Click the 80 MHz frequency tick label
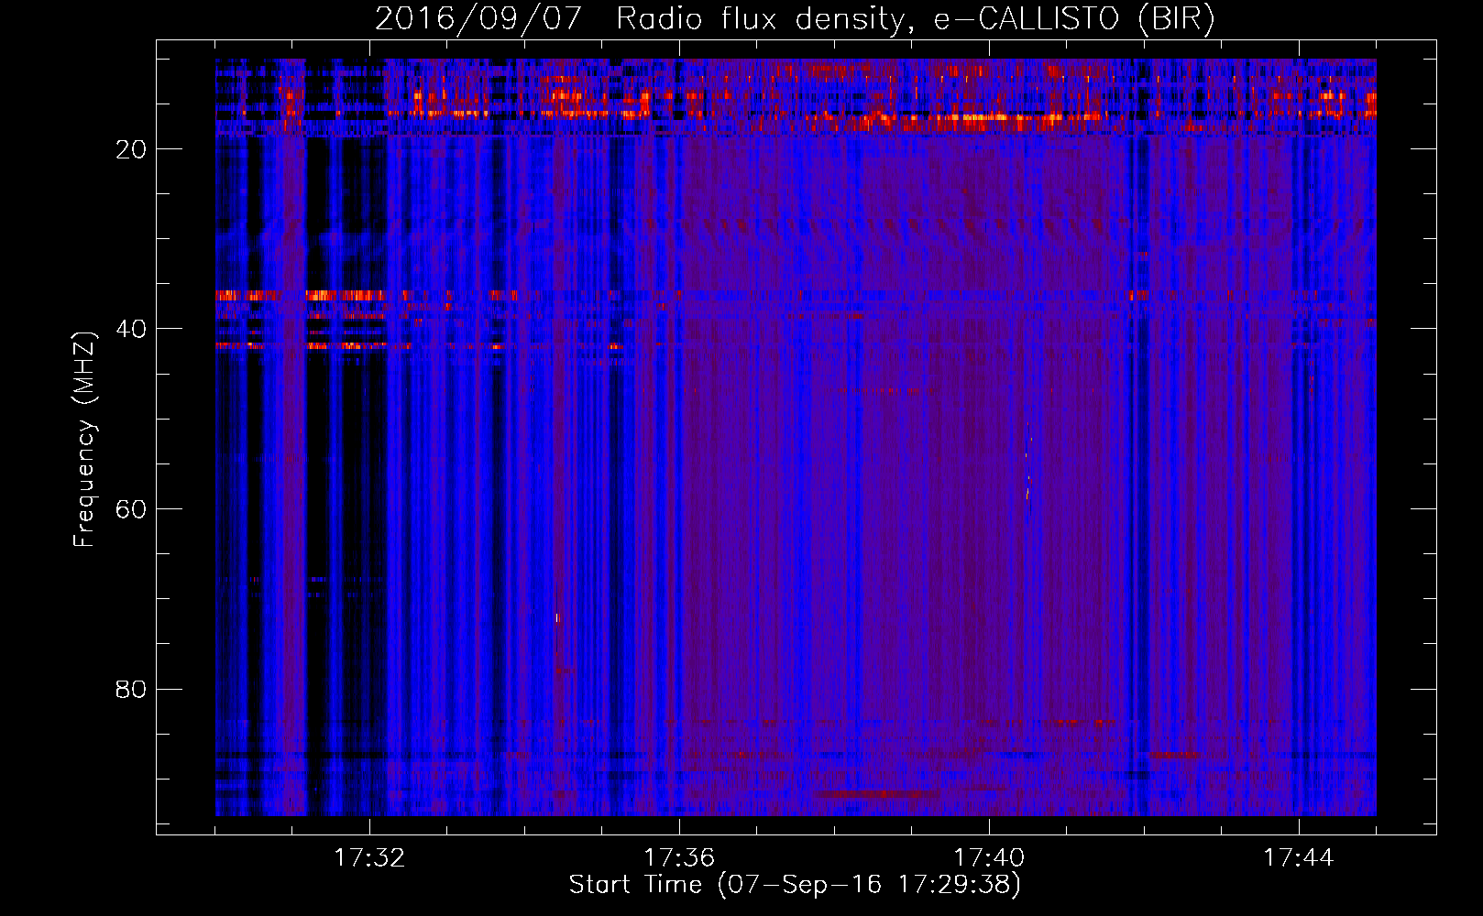The image size is (1483, 916). (131, 689)
